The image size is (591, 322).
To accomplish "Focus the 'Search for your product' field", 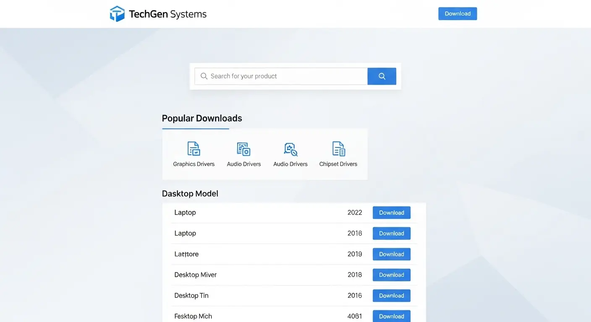I will 281,76.
